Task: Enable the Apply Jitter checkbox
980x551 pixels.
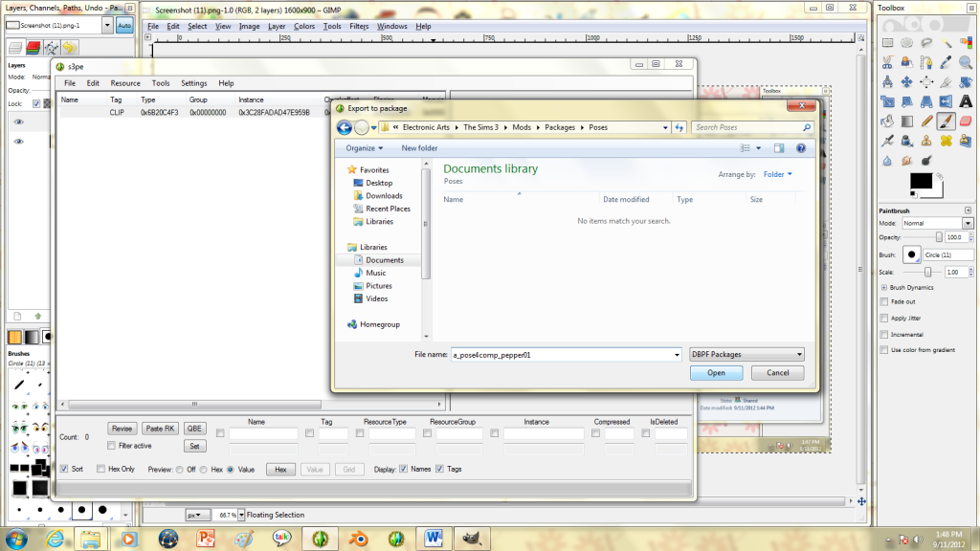Action: [x=884, y=318]
